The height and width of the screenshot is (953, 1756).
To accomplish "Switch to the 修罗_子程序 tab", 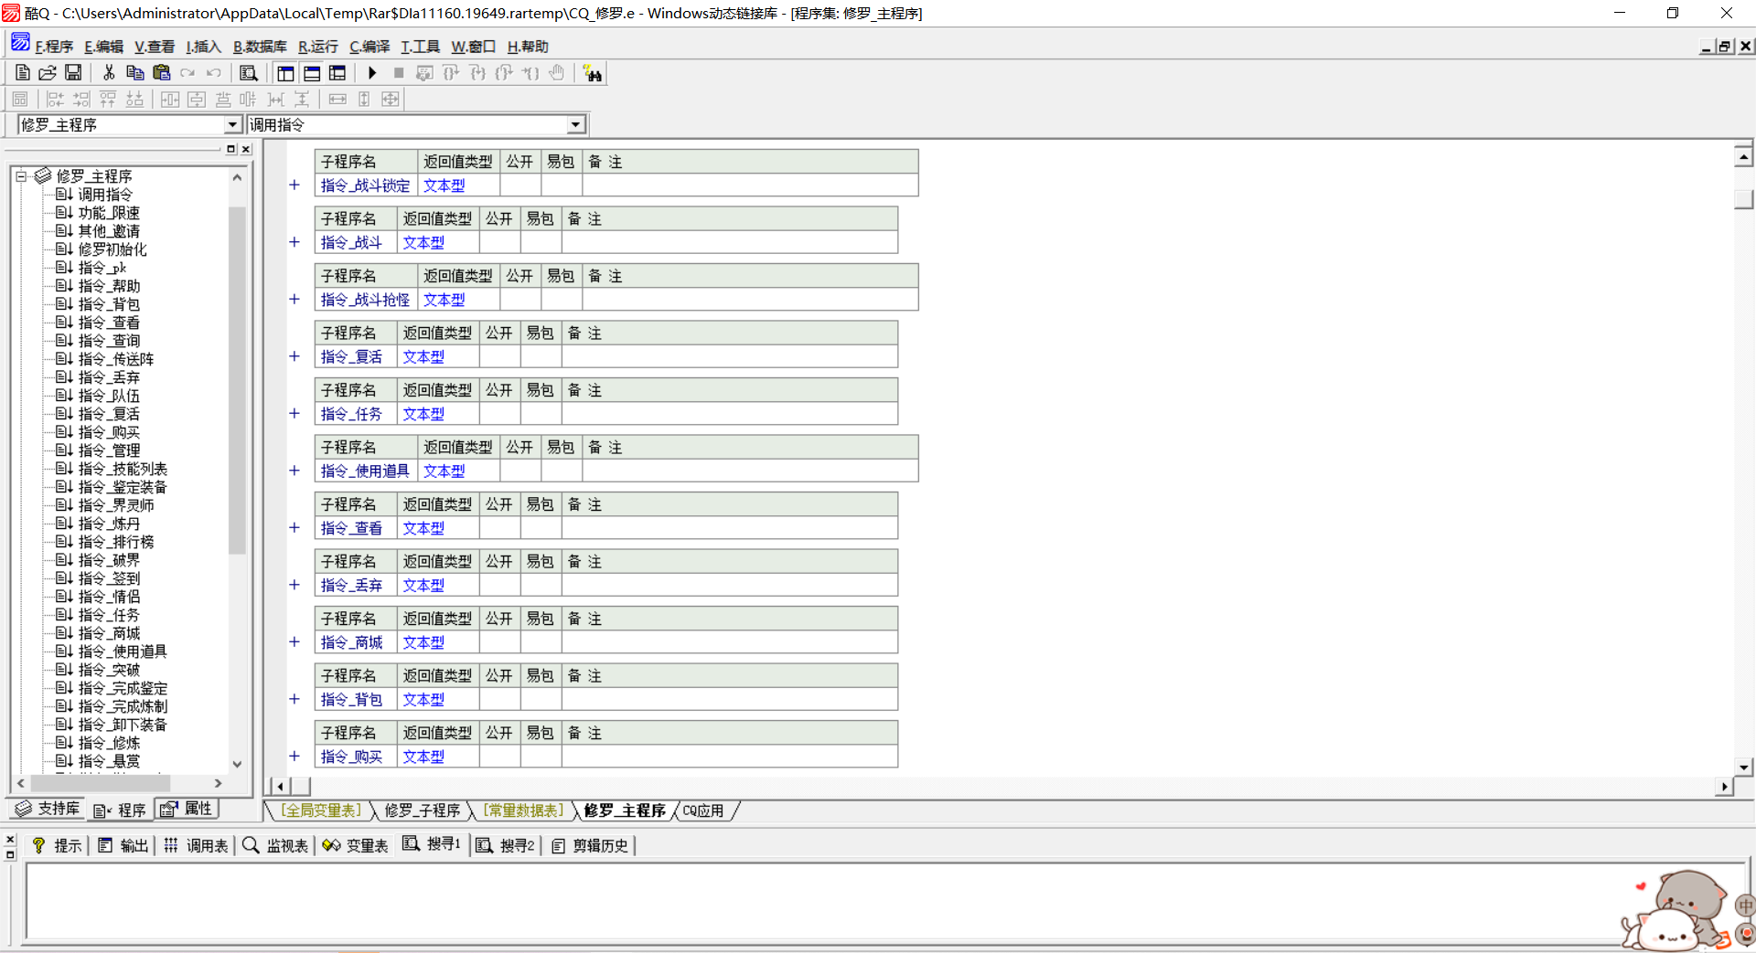I will coord(422,810).
